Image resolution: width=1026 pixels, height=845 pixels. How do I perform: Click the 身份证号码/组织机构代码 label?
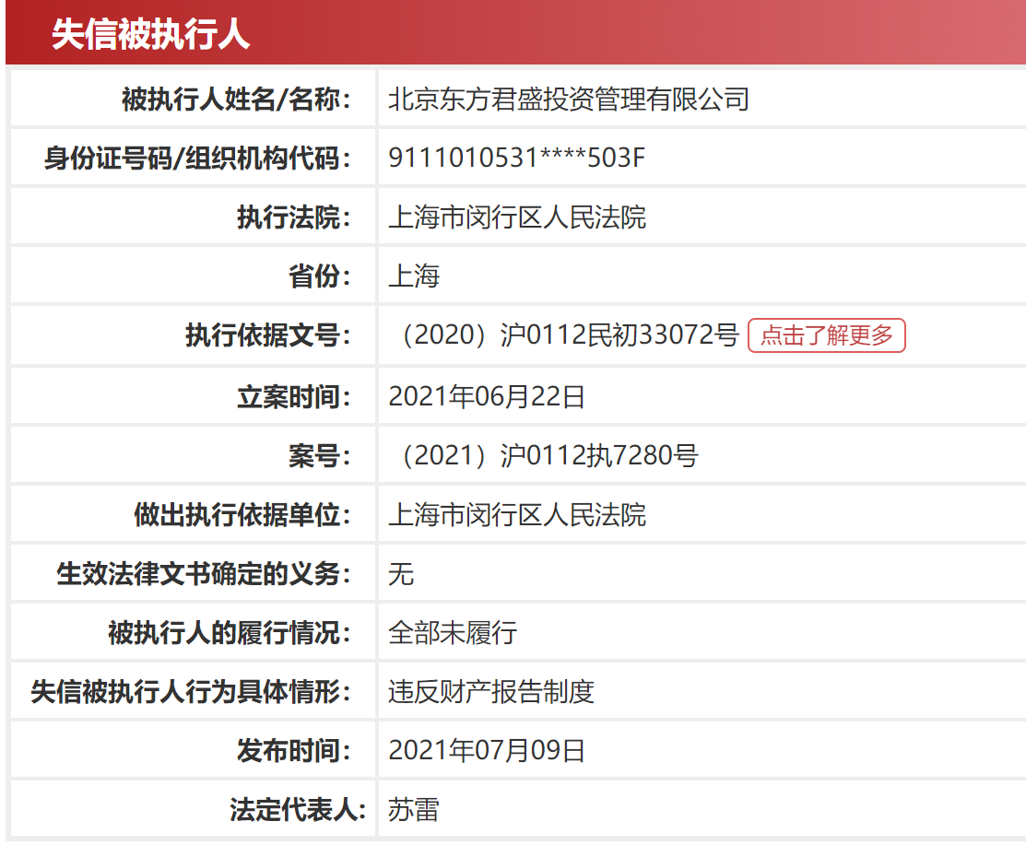[197, 158]
